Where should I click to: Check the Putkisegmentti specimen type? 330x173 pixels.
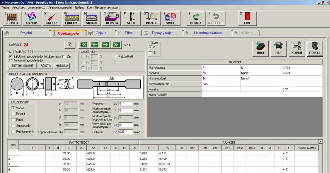pos(13,131)
